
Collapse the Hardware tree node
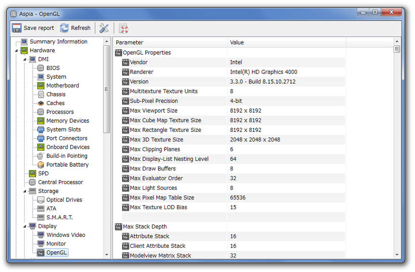pos(16,51)
